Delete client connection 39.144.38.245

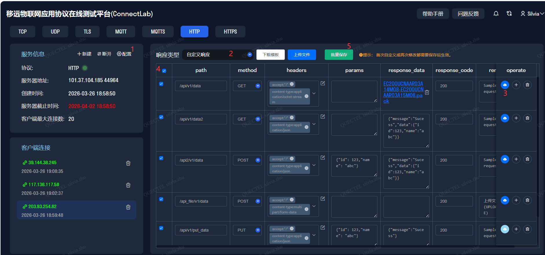(x=128, y=163)
